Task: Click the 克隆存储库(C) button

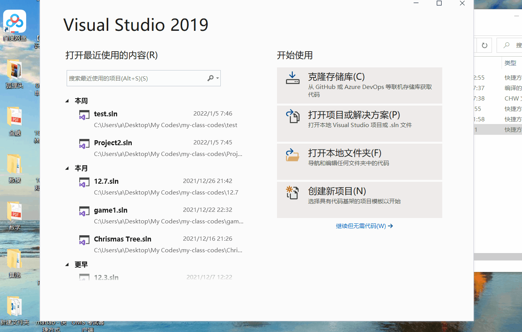Action: point(359,86)
